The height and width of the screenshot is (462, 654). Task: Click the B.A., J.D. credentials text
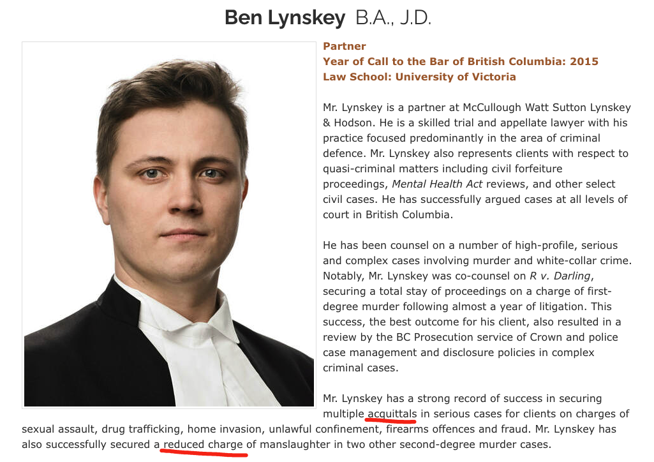pos(393,18)
